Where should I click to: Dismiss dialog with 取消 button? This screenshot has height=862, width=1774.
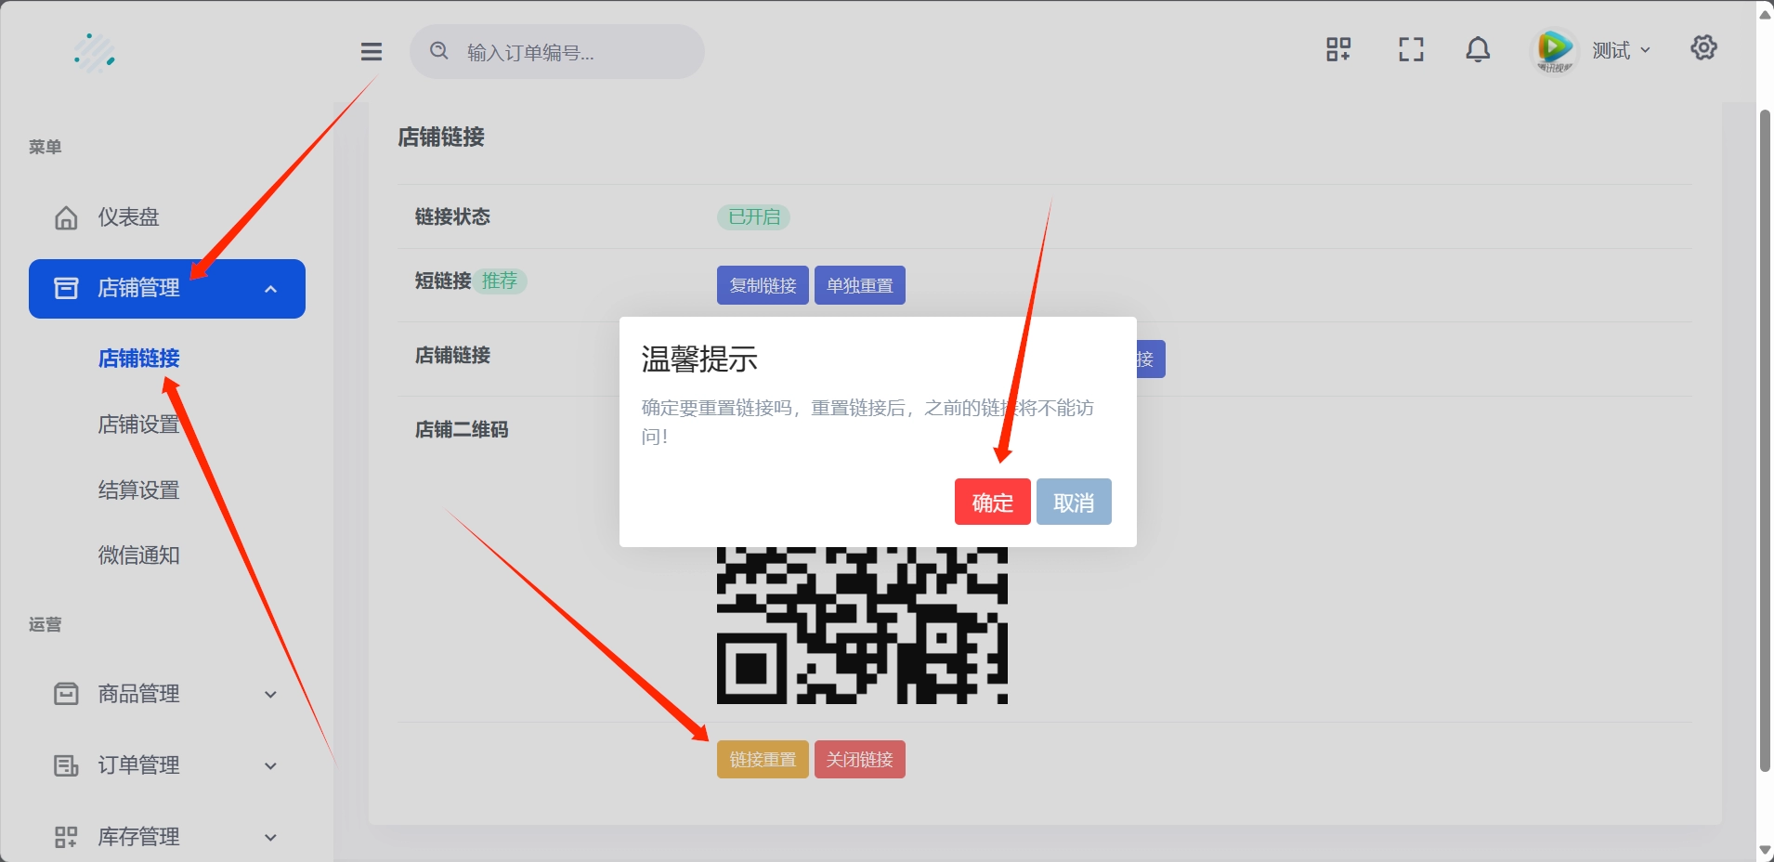[1074, 502]
